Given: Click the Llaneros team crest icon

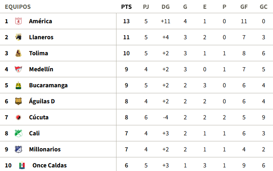Looking at the screenshot, I should (18, 37).
